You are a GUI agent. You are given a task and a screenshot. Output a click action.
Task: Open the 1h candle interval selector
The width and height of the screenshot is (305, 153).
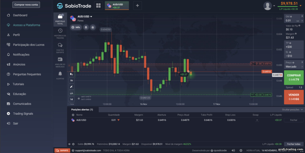click(x=71, y=80)
